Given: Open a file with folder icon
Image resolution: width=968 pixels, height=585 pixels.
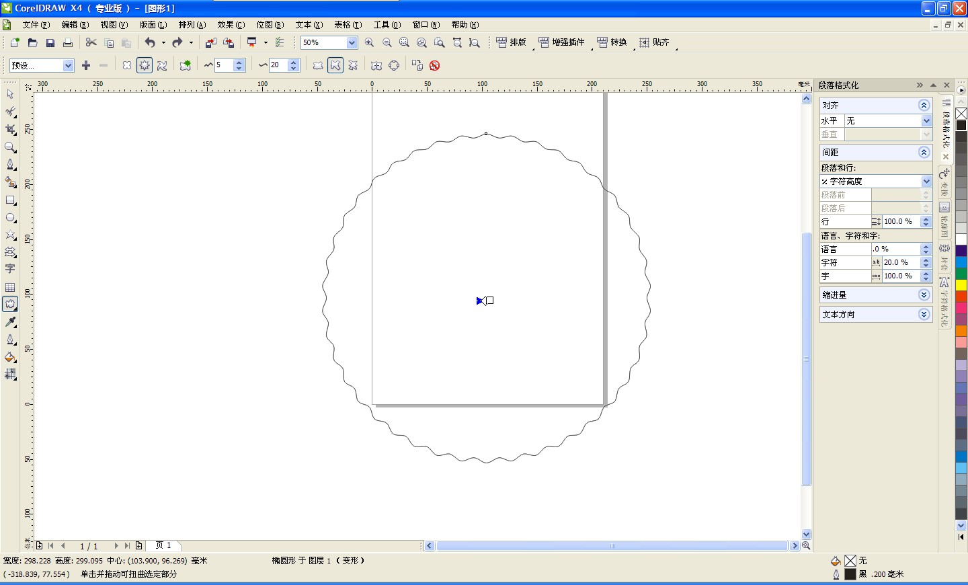Looking at the screenshot, I should point(32,42).
